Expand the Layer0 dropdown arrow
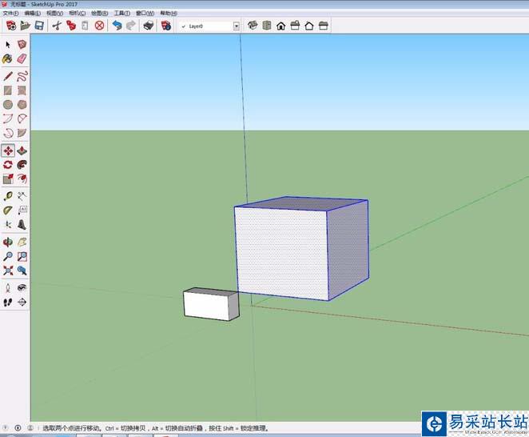This screenshot has width=529, height=437. coord(237,26)
